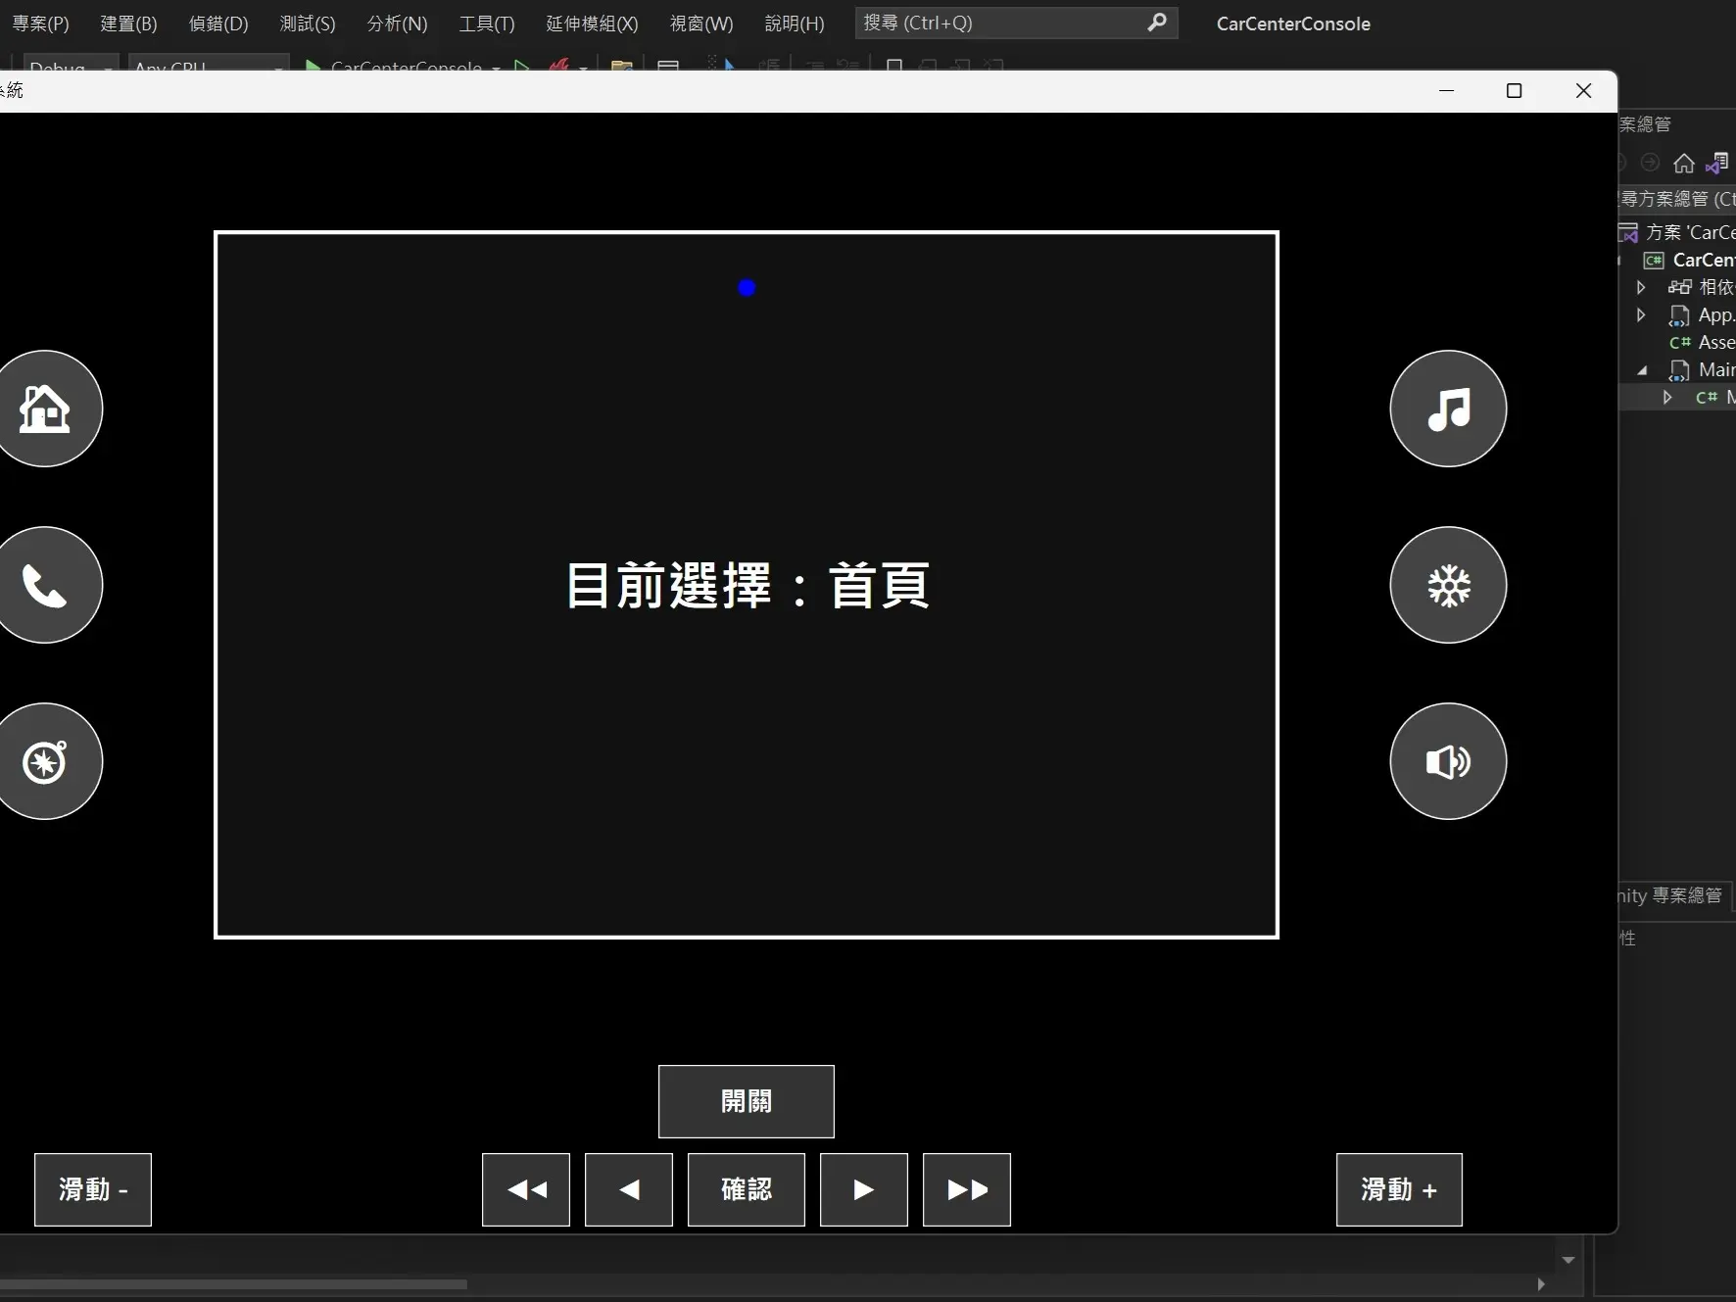Click the 確認 confirm button
The image size is (1736, 1302).
[x=746, y=1190]
